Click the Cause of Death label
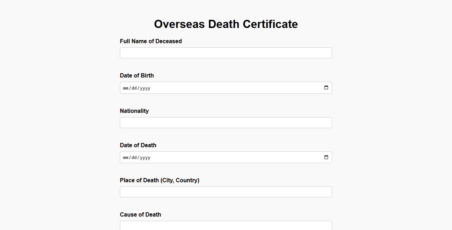The height and width of the screenshot is (230, 452). coord(140,215)
